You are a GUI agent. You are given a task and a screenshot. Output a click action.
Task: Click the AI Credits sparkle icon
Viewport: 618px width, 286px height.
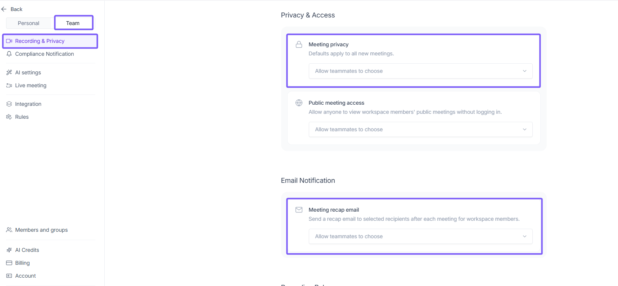click(9, 250)
